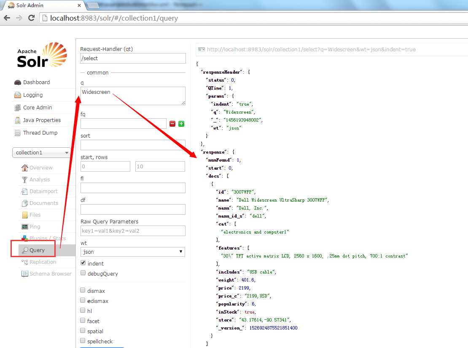The width and height of the screenshot is (468, 348).
Task: Enable the debugQuery checkbox
Action: coord(83,273)
